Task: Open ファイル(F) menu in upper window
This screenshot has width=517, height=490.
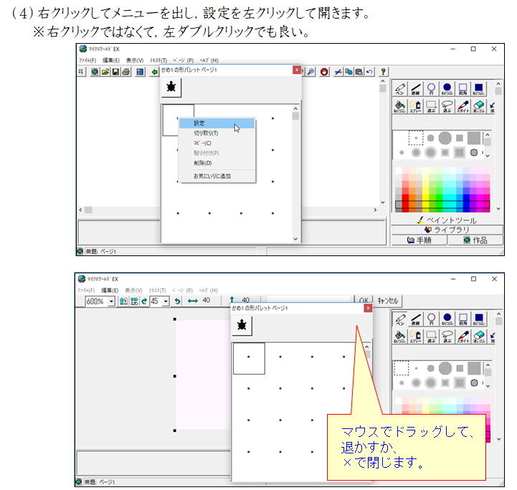Action: [87, 60]
